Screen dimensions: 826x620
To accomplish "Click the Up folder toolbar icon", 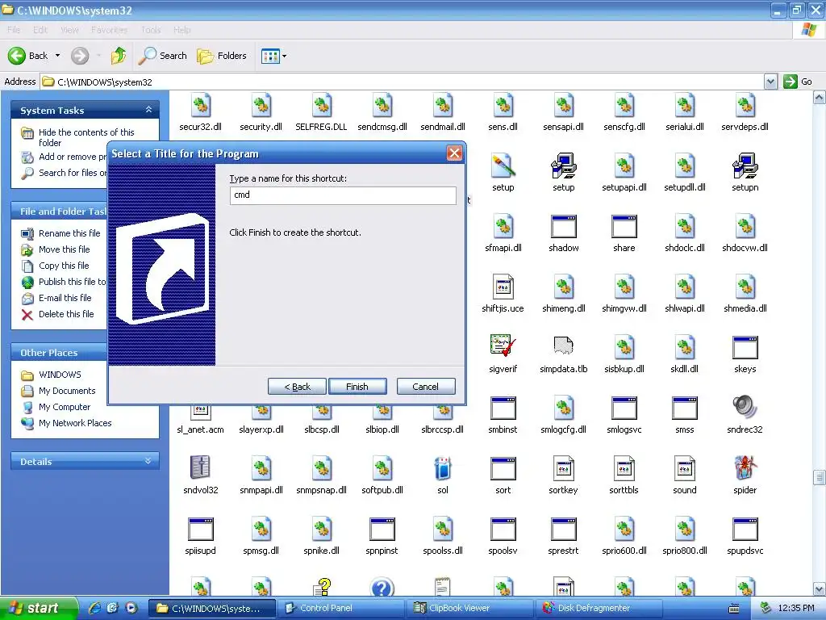I will 118,56.
